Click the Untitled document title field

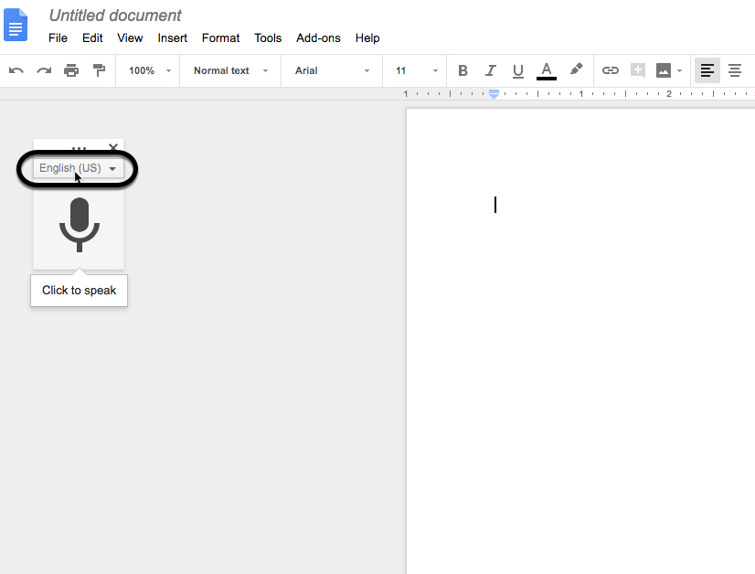[x=115, y=16]
